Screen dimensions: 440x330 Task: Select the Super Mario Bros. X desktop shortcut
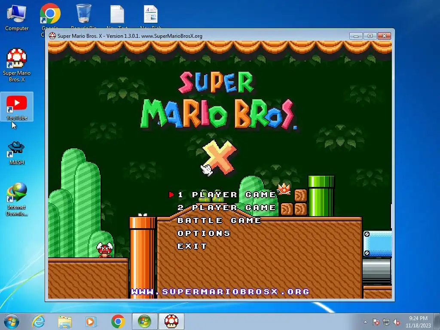17,65
